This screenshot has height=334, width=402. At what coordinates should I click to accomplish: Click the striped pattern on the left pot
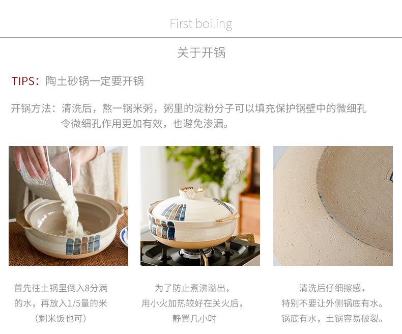point(83,245)
